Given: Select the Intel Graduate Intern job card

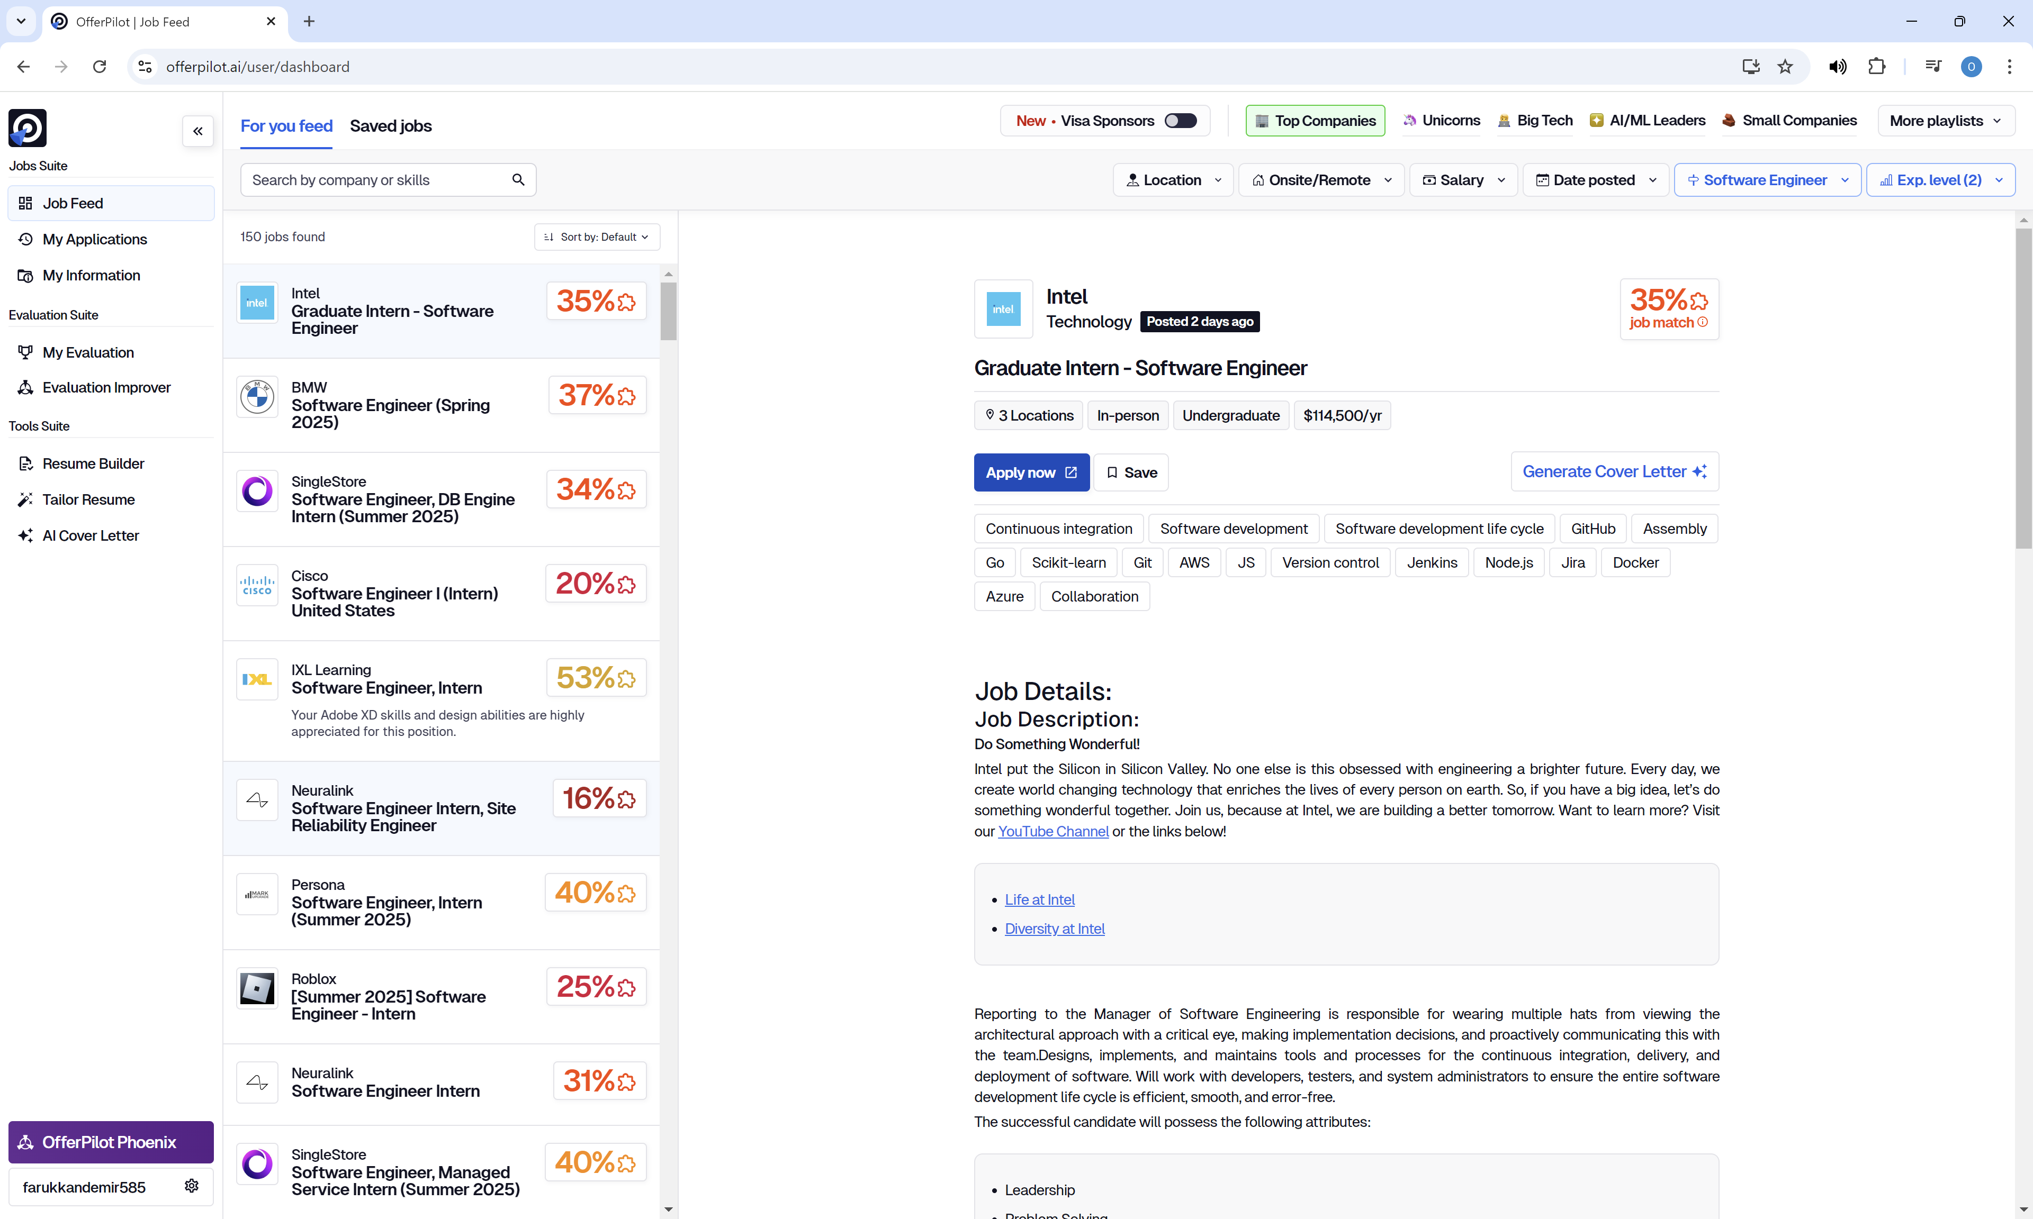Looking at the screenshot, I should 442,311.
